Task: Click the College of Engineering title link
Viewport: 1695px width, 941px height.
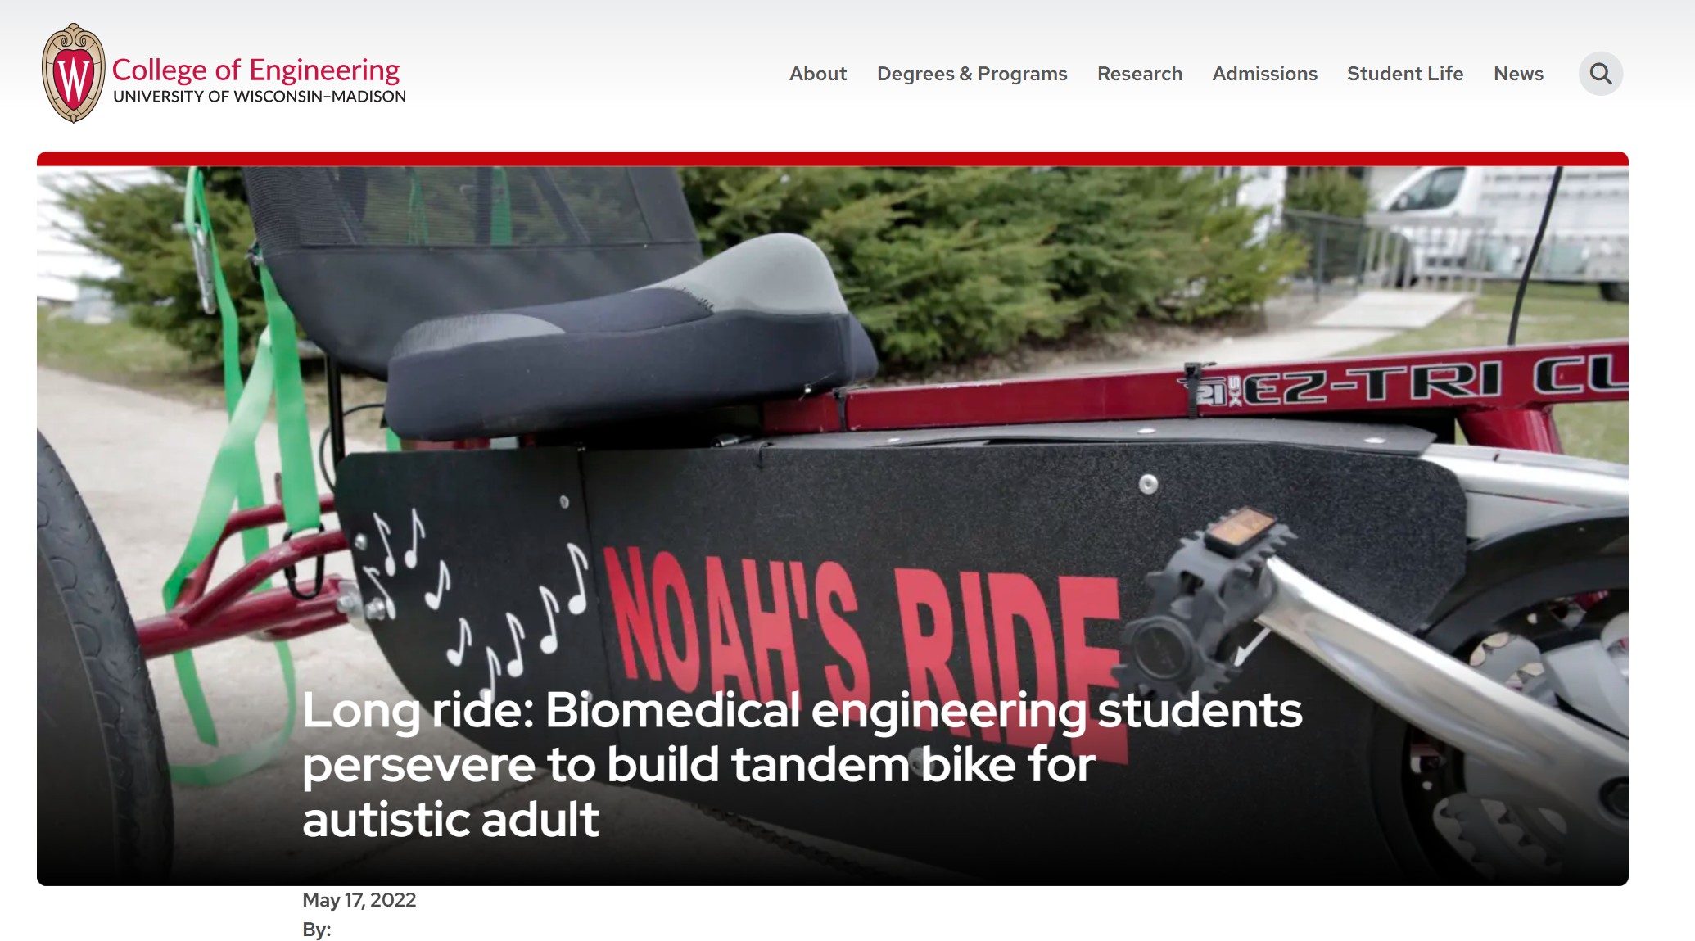Action: click(255, 70)
